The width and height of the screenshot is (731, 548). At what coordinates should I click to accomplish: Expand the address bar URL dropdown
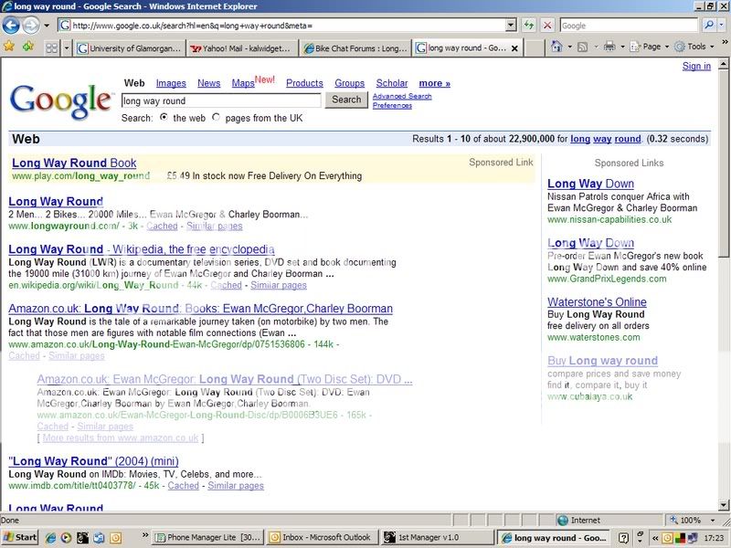coord(511,26)
